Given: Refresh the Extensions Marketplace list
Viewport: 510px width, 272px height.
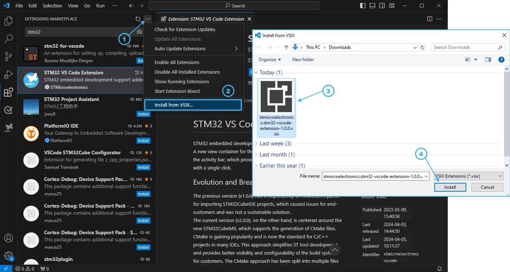Looking at the screenshot, I should click(138, 19).
